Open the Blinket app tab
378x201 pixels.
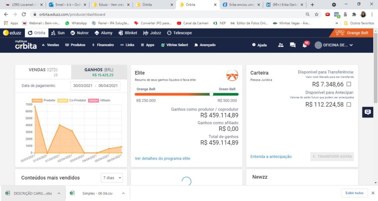coord(128,33)
